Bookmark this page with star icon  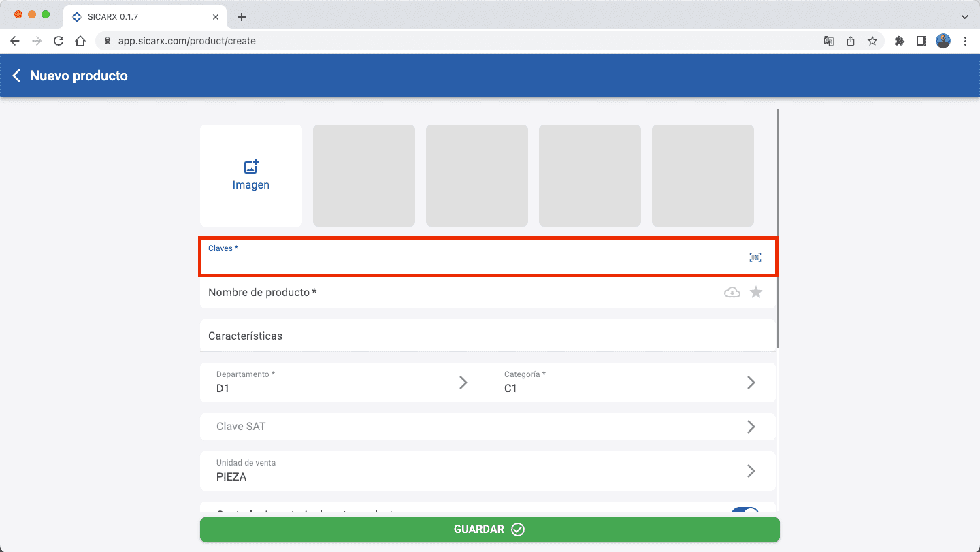point(872,41)
